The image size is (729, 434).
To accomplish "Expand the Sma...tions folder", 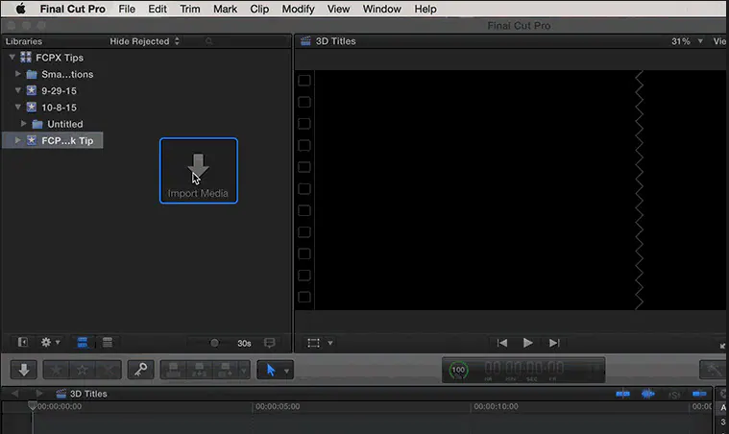I will tap(17, 74).
